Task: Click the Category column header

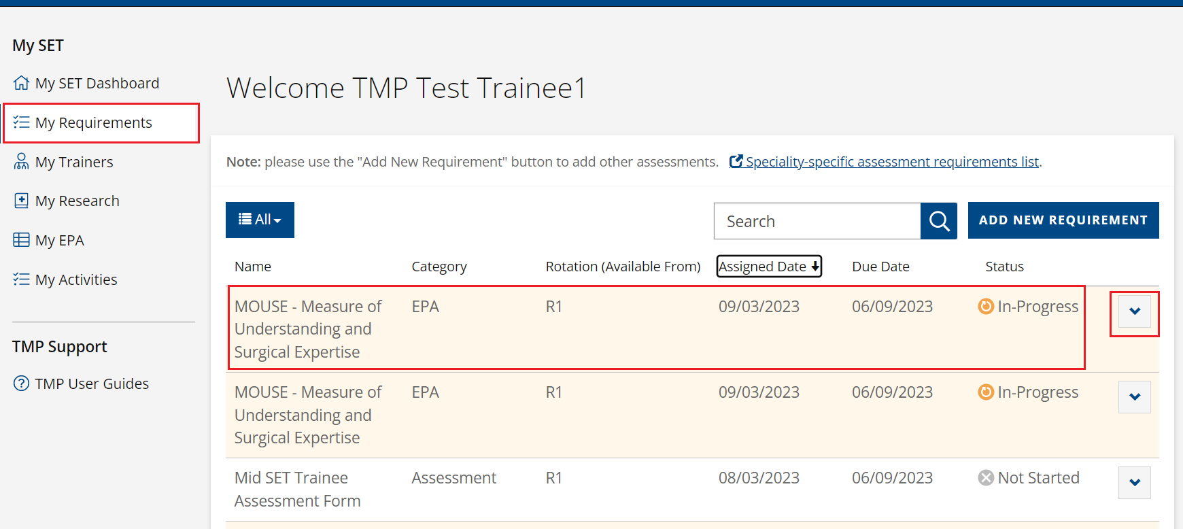Action: 439,267
